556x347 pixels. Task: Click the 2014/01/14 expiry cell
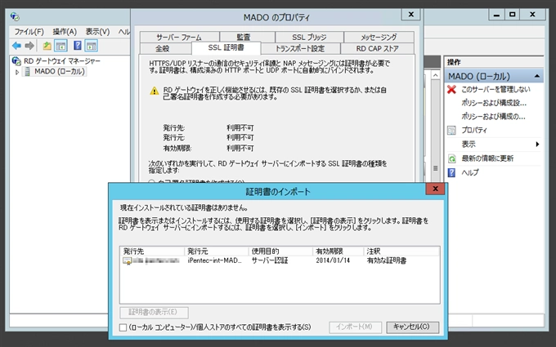point(333,260)
